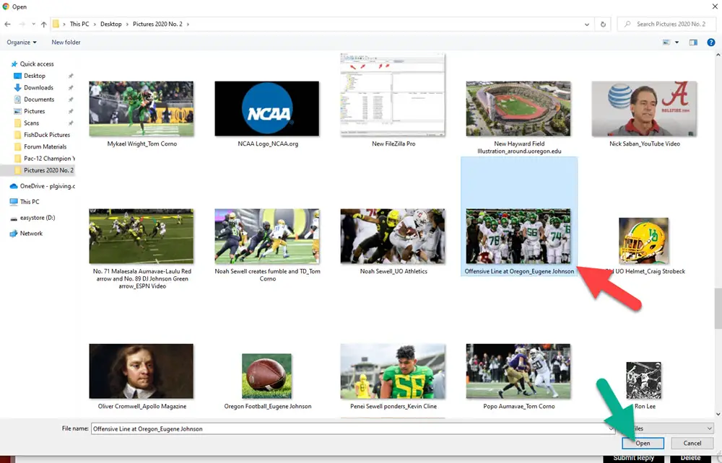Viewport: 722px width, 463px height.
Task: Open the easystore (D:) drive
Action: point(38,218)
